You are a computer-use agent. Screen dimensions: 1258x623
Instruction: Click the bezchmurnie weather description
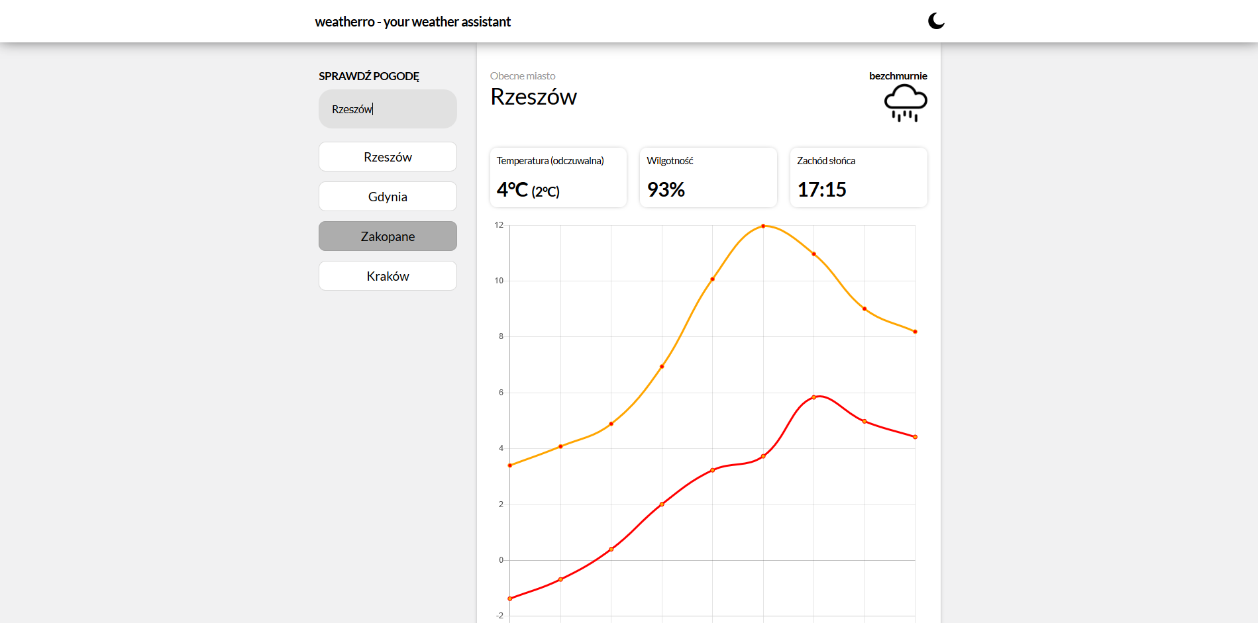(898, 76)
